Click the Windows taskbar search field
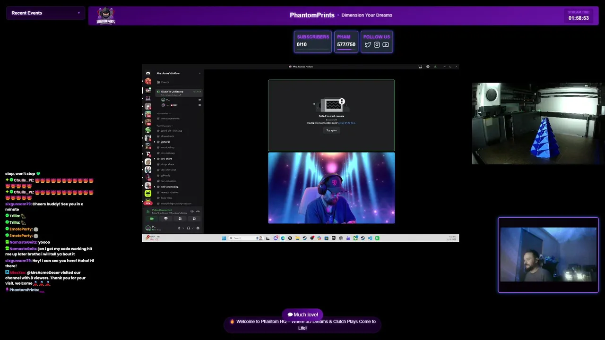Image resolution: width=605 pixels, height=340 pixels. (x=246, y=238)
